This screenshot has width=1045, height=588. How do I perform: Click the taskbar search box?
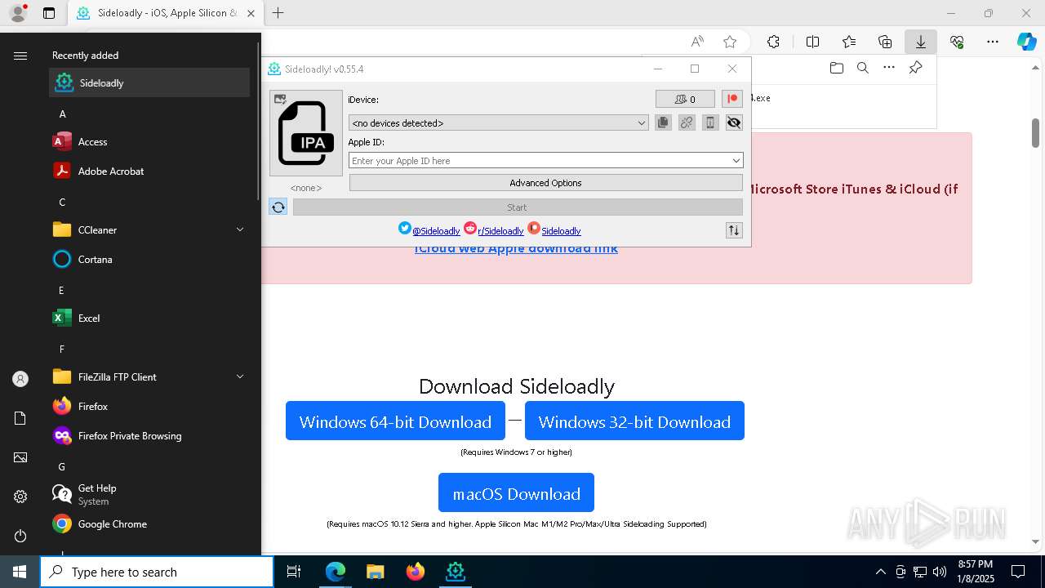coord(157,572)
